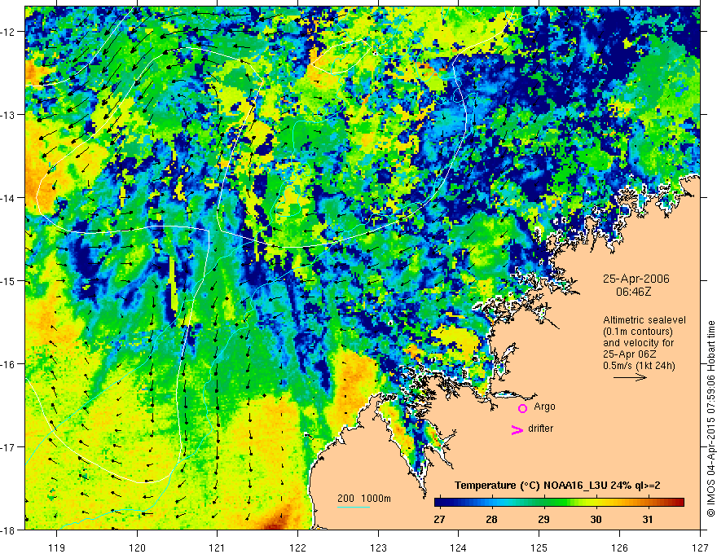
Task: Click the '-13' latitude axis label
Action: 9,115
